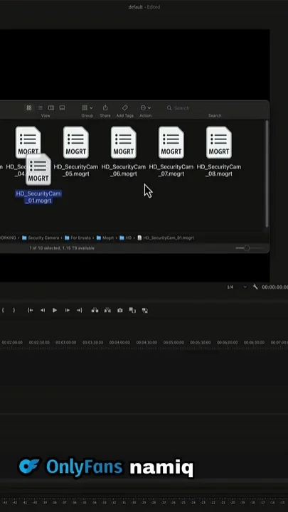Click the icon right of Comparison View
This screenshot has width=288, height=512.
pyautogui.click(x=145, y=311)
